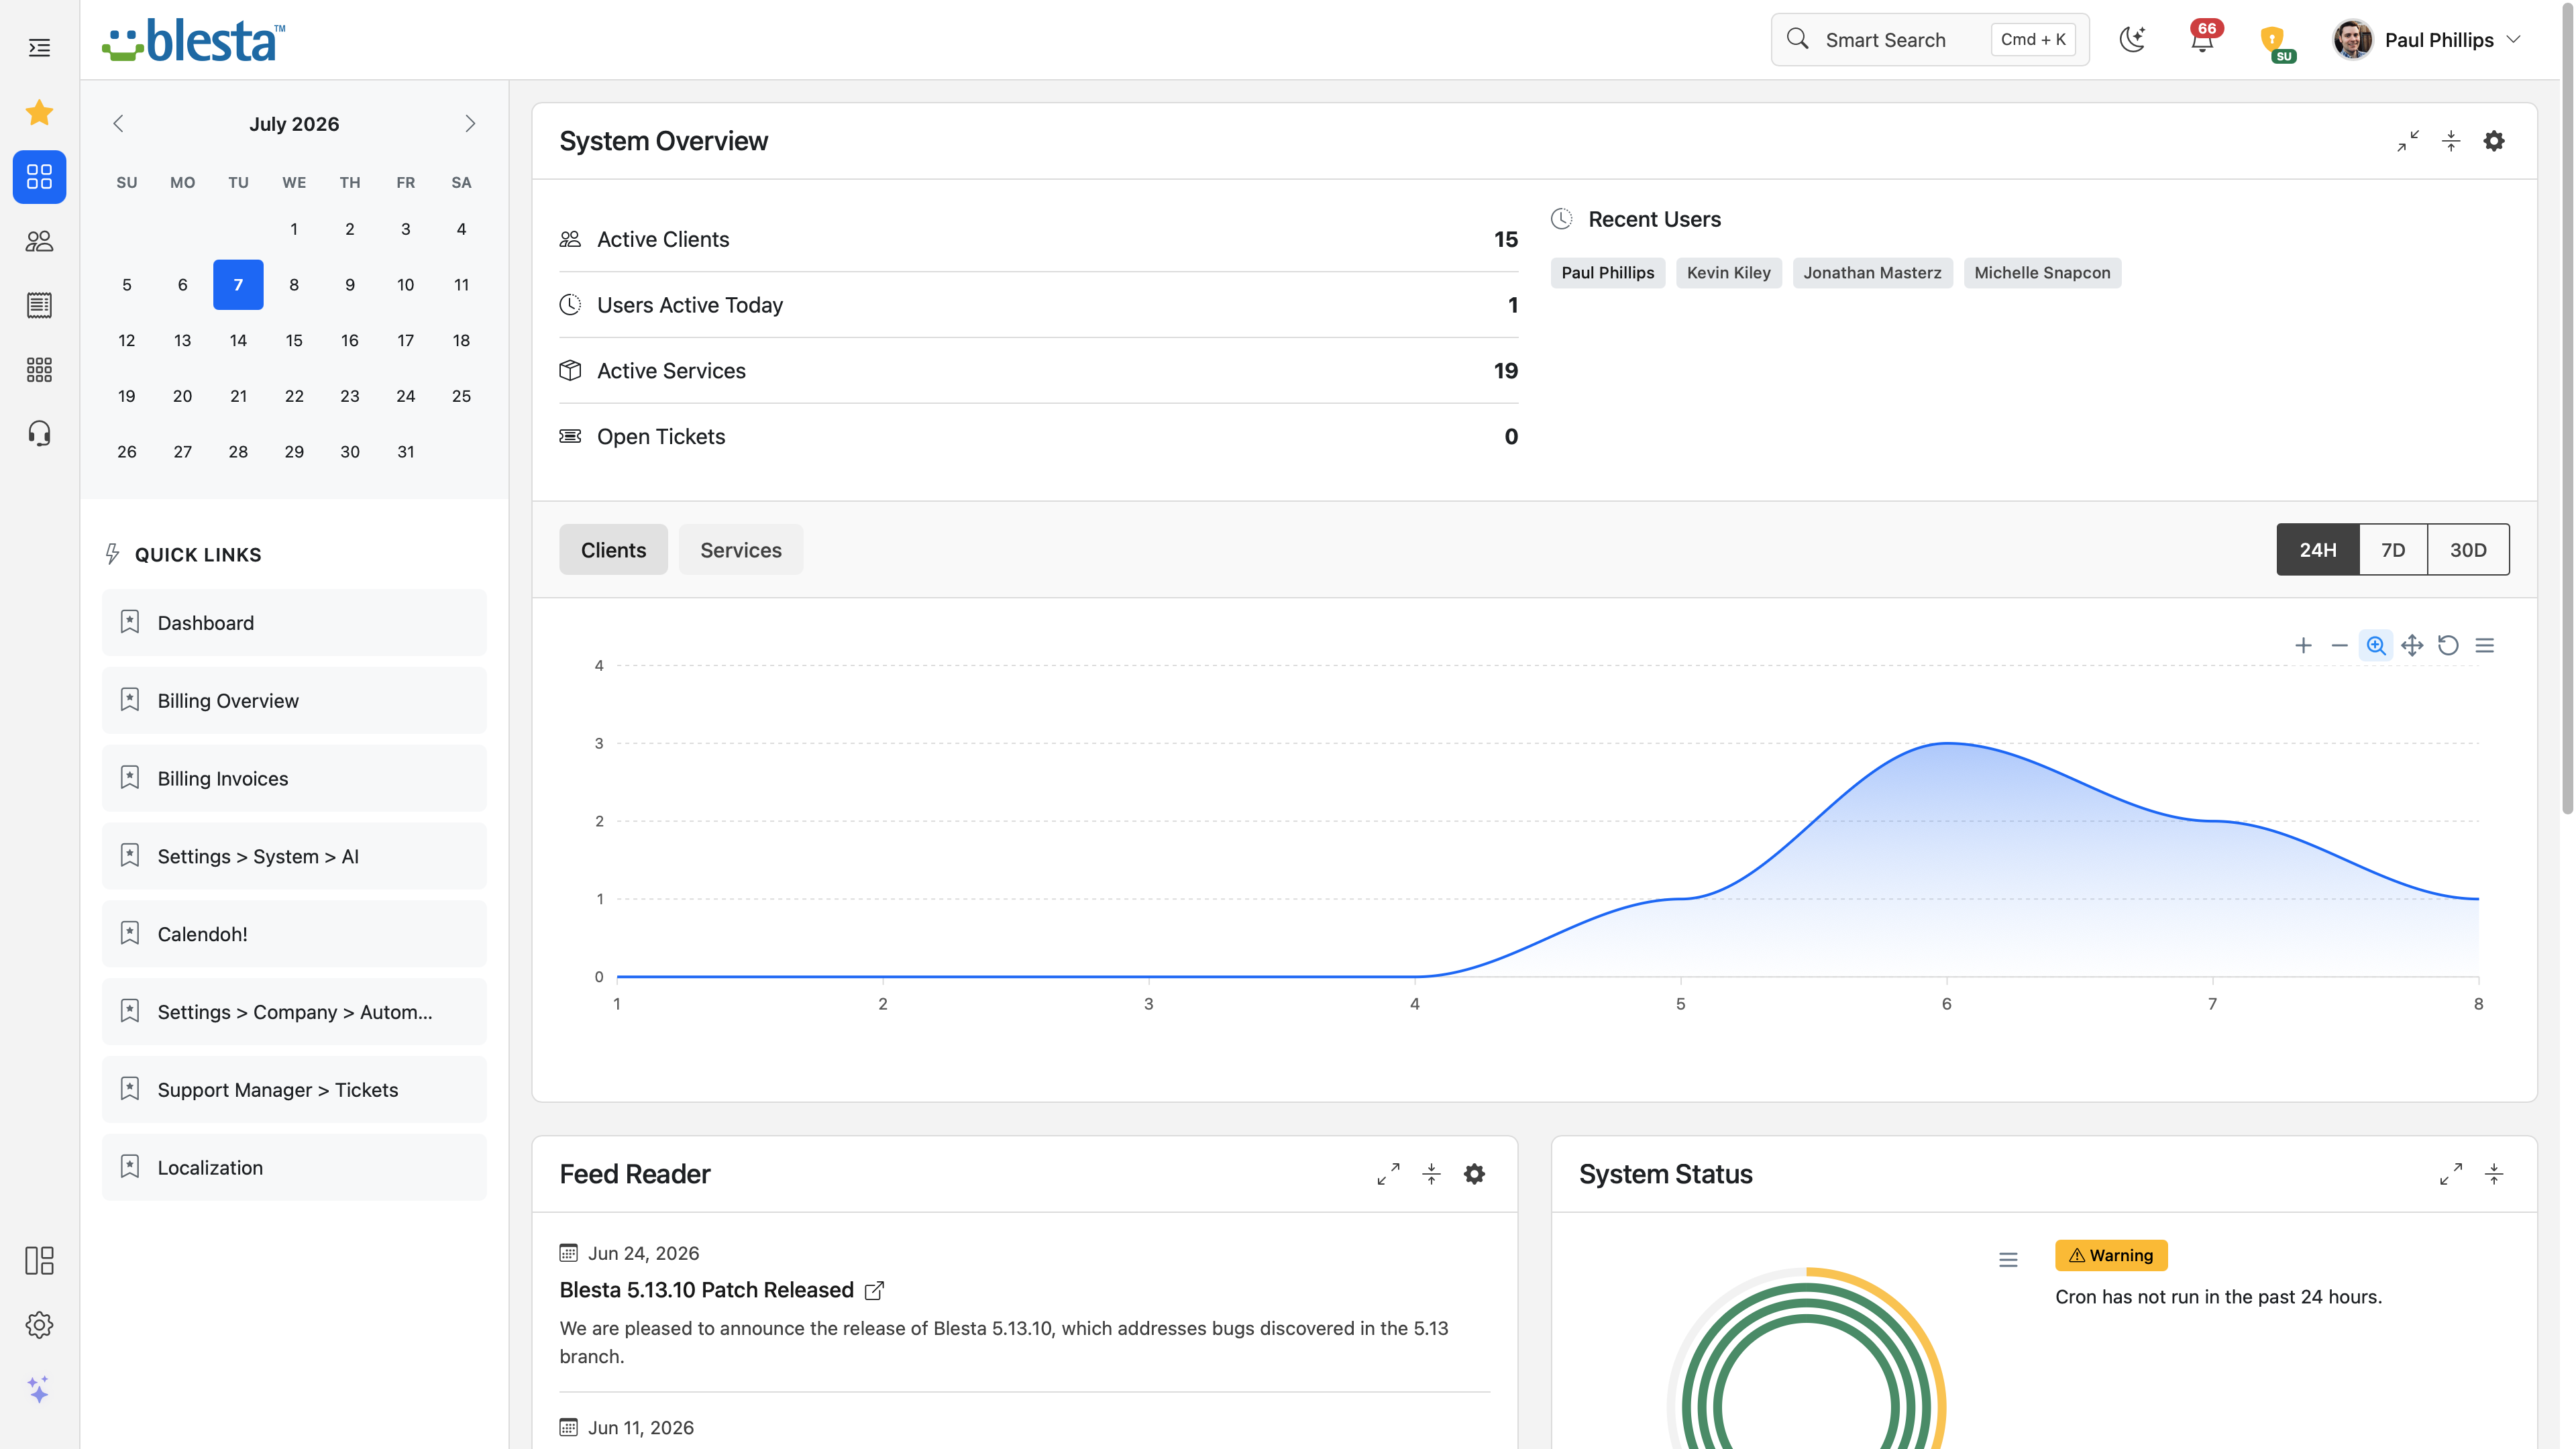
Task: Go to next month in calendar
Action: click(x=470, y=123)
